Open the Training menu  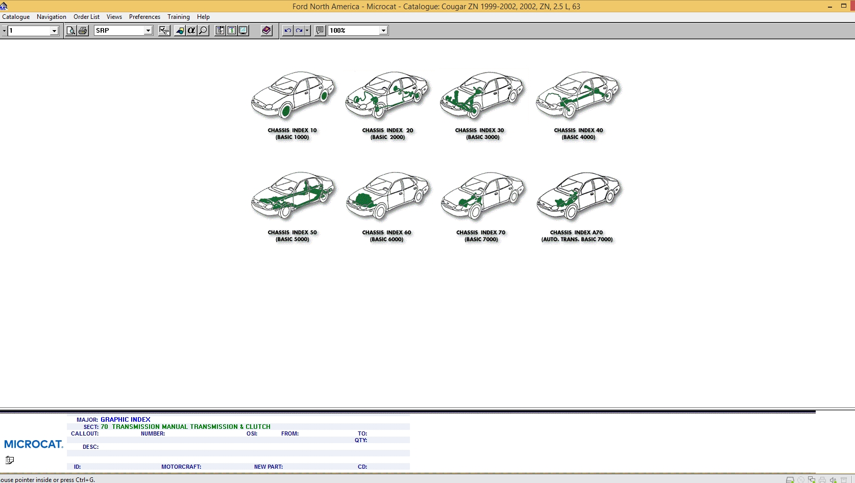[179, 17]
